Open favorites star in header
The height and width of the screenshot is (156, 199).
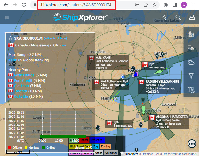[164, 17]
